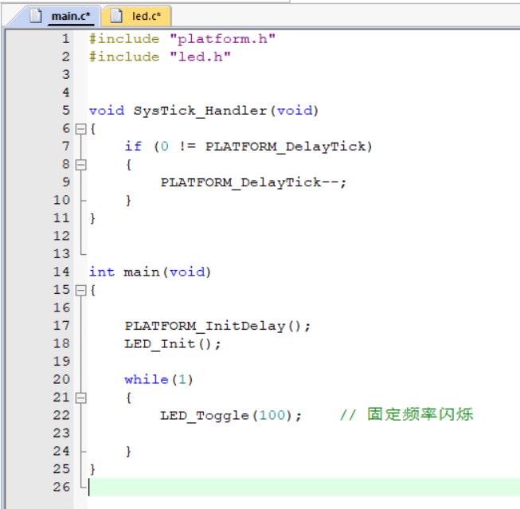Click the if keyword on line 7
The width and height of the screenshot is (520, 509).
coord(133,147)
